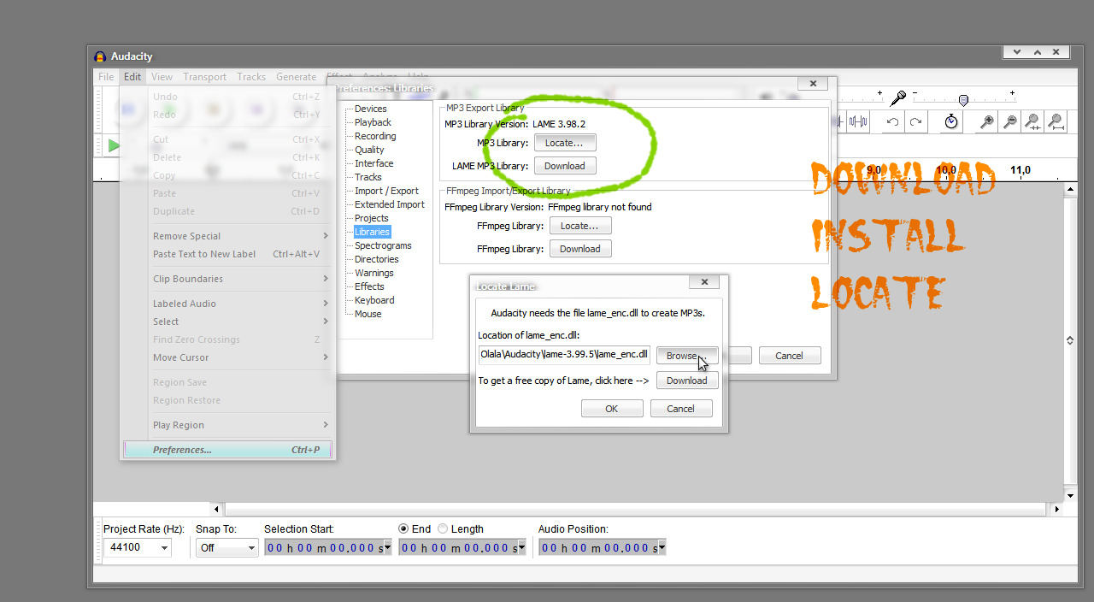1094x602 pixels.
Task: Click Locate for the MP3 Library
Action: pos(564,142)
